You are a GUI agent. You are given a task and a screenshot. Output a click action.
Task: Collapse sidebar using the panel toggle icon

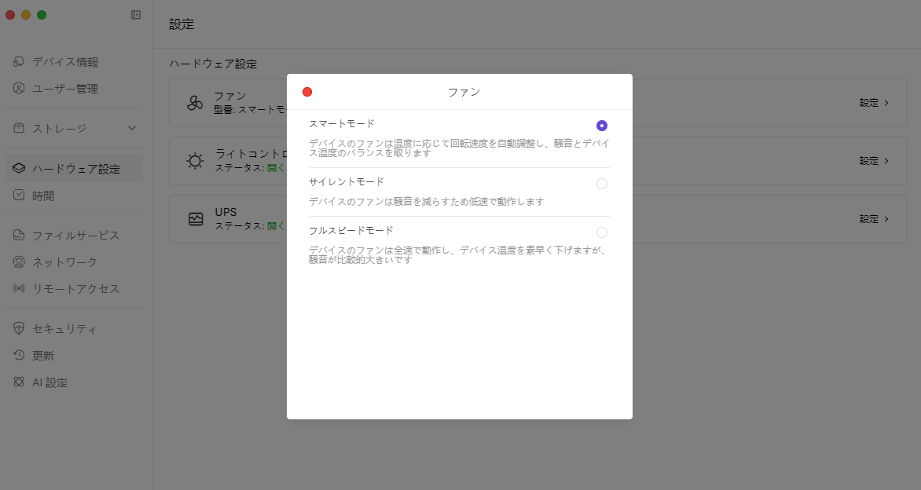136,15
